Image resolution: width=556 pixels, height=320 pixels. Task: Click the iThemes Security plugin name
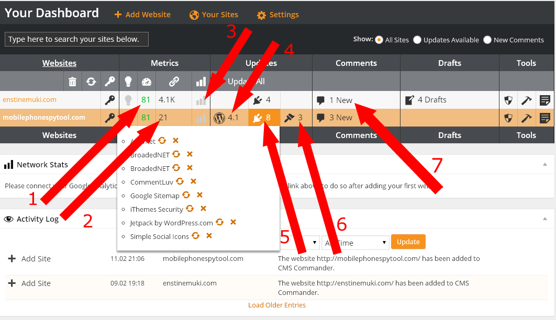tap(157, 210)
